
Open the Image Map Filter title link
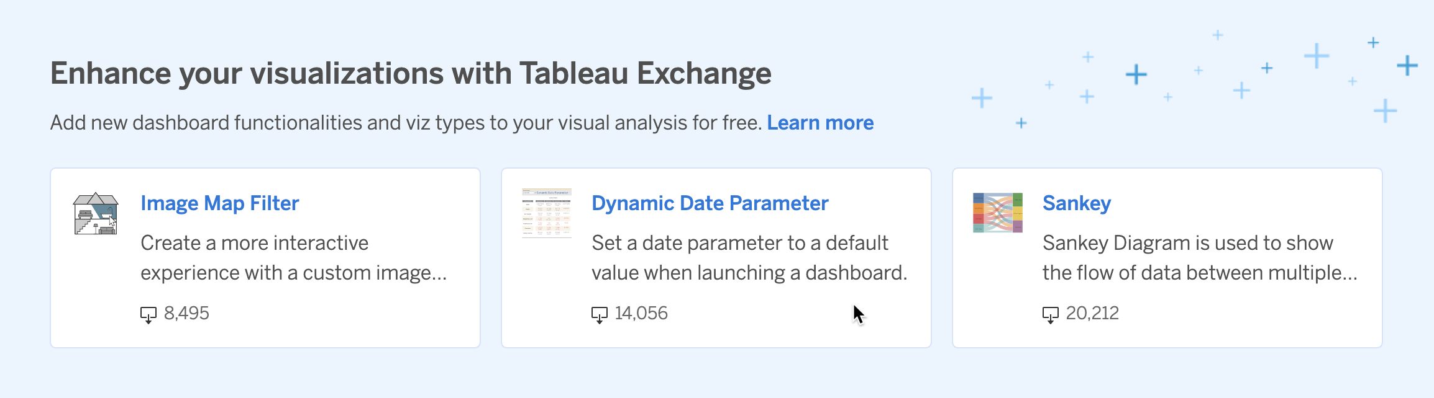click(219, 203)
